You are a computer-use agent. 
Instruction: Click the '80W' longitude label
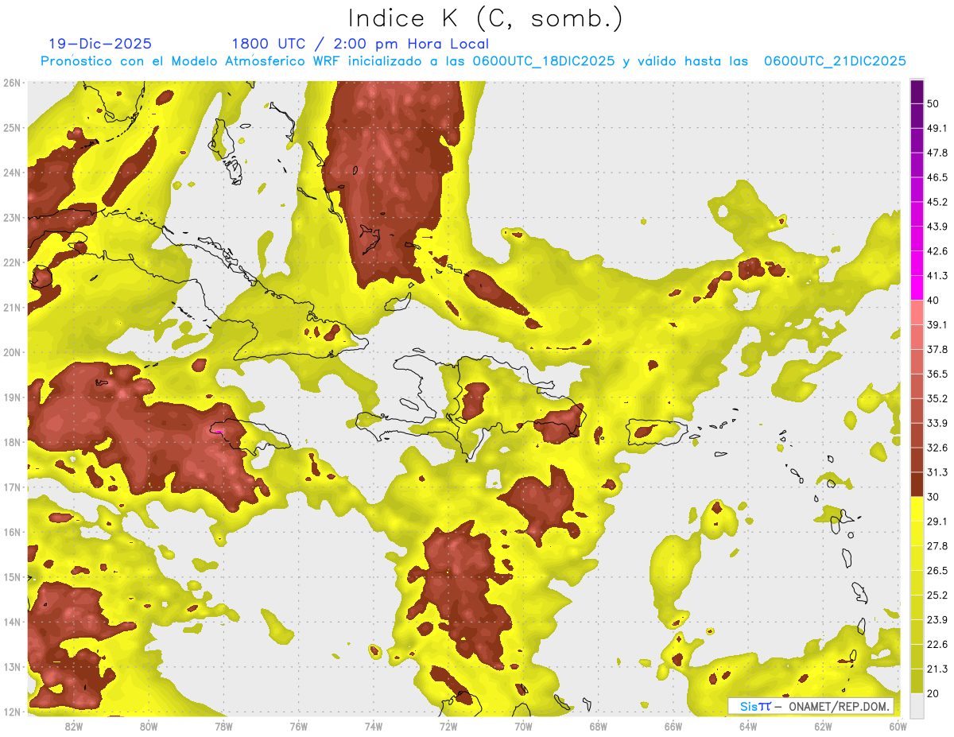(149, 727)
